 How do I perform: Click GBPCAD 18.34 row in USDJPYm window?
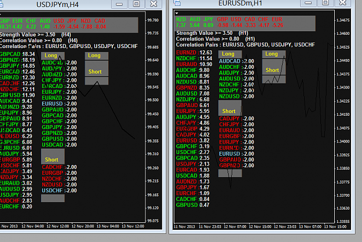(17, 54)
